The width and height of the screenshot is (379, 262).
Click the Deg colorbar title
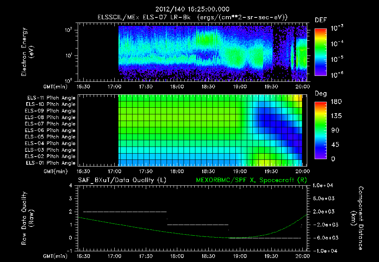coord(321,94)
